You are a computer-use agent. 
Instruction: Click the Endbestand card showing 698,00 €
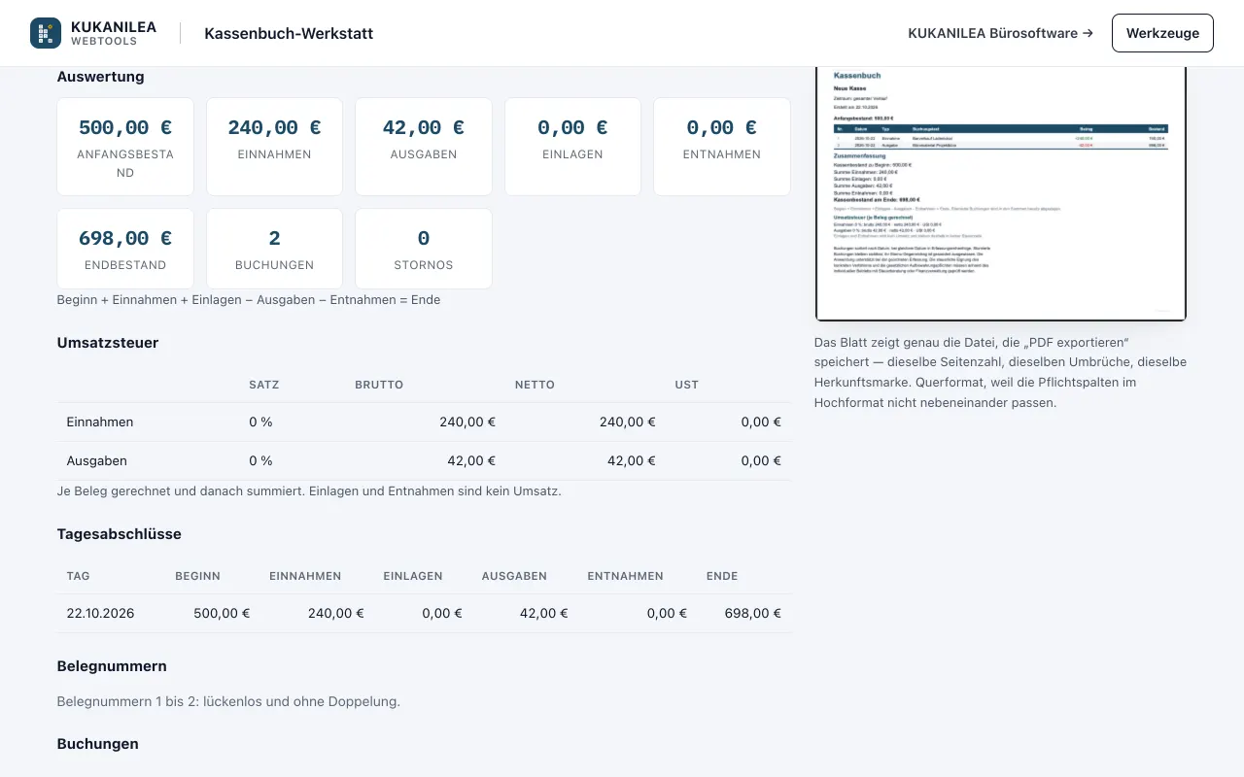(125, 249)
